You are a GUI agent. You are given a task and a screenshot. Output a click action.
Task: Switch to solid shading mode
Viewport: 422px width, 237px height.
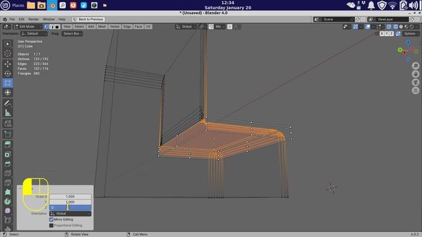point(401,26)
